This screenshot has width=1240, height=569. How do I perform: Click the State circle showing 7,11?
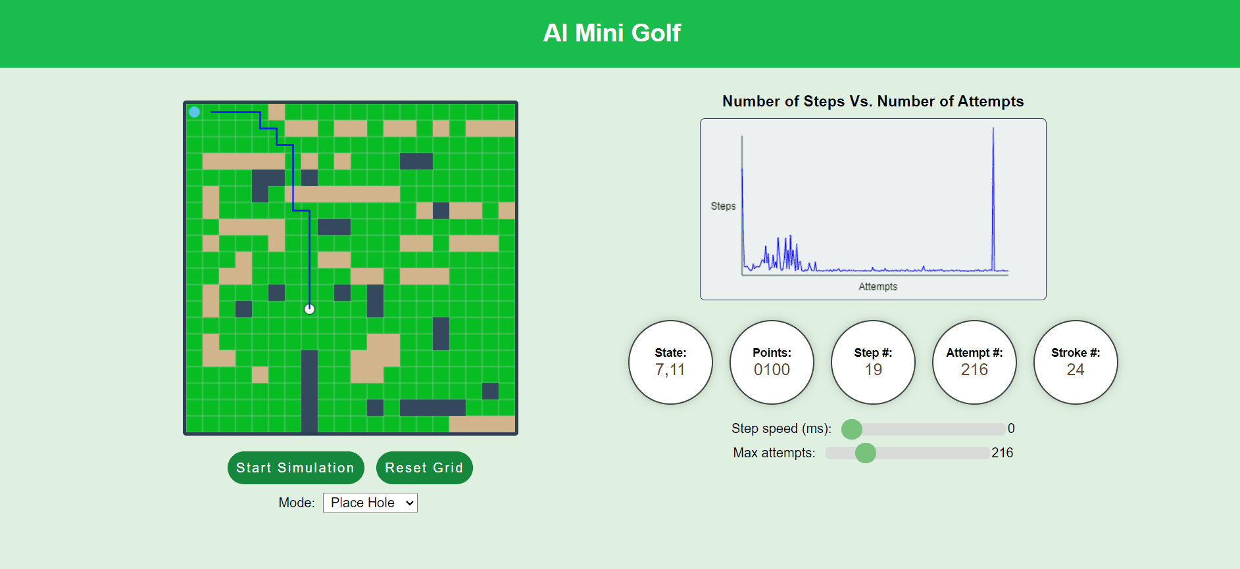pyautogui.click(x=670, y=362)
